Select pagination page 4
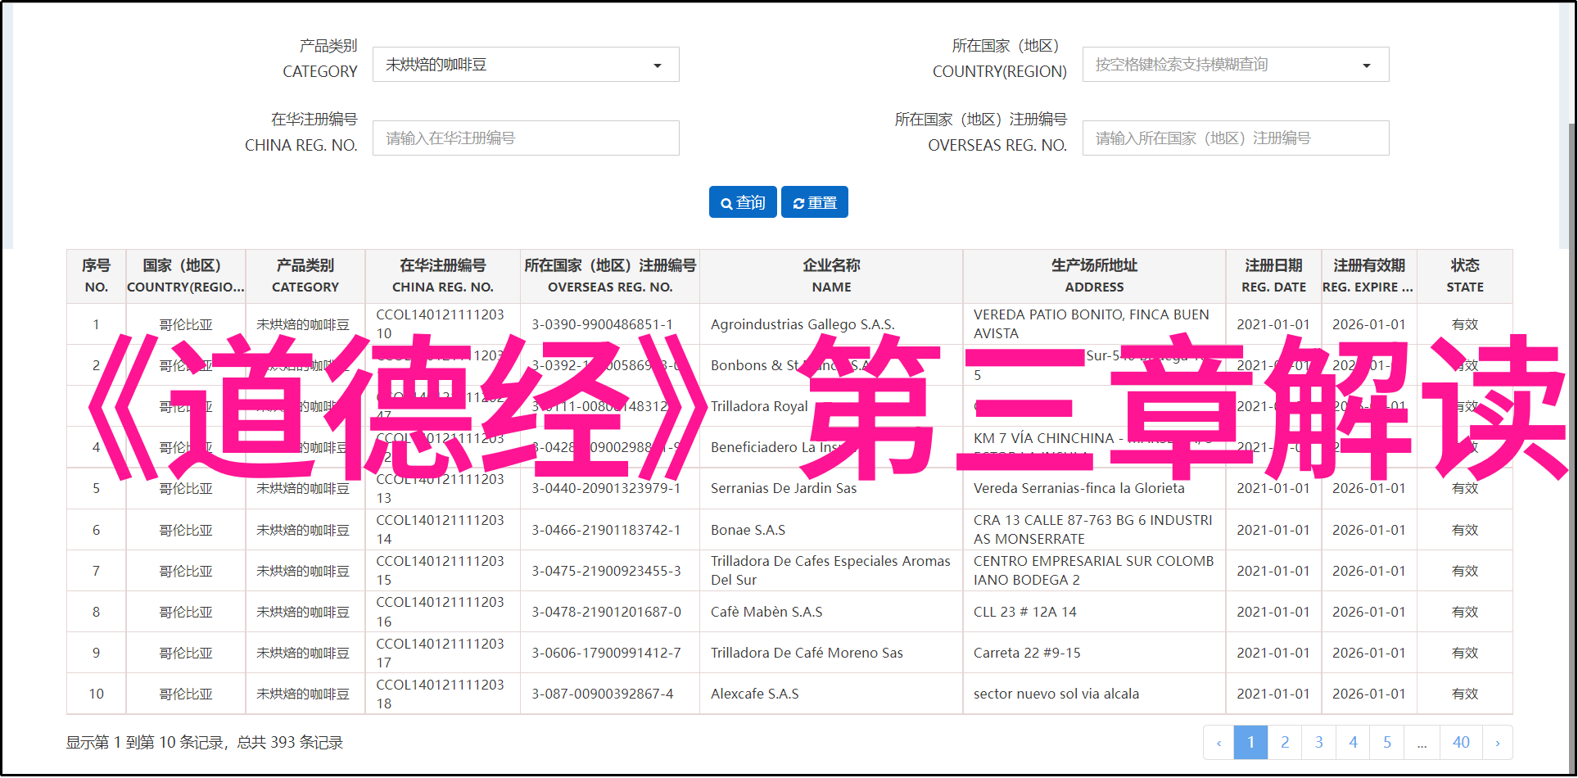Viewport: 1578px width, 778px height. (x=1354, y=743)
